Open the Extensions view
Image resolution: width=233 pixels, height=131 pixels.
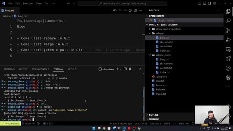(228, 59)
